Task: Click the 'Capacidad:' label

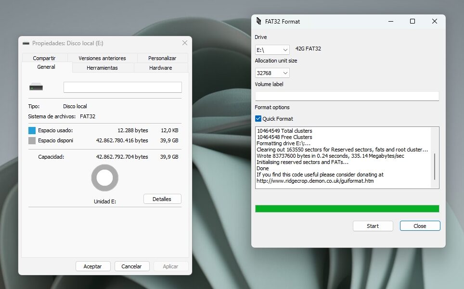Action: [x=51, y=157]
